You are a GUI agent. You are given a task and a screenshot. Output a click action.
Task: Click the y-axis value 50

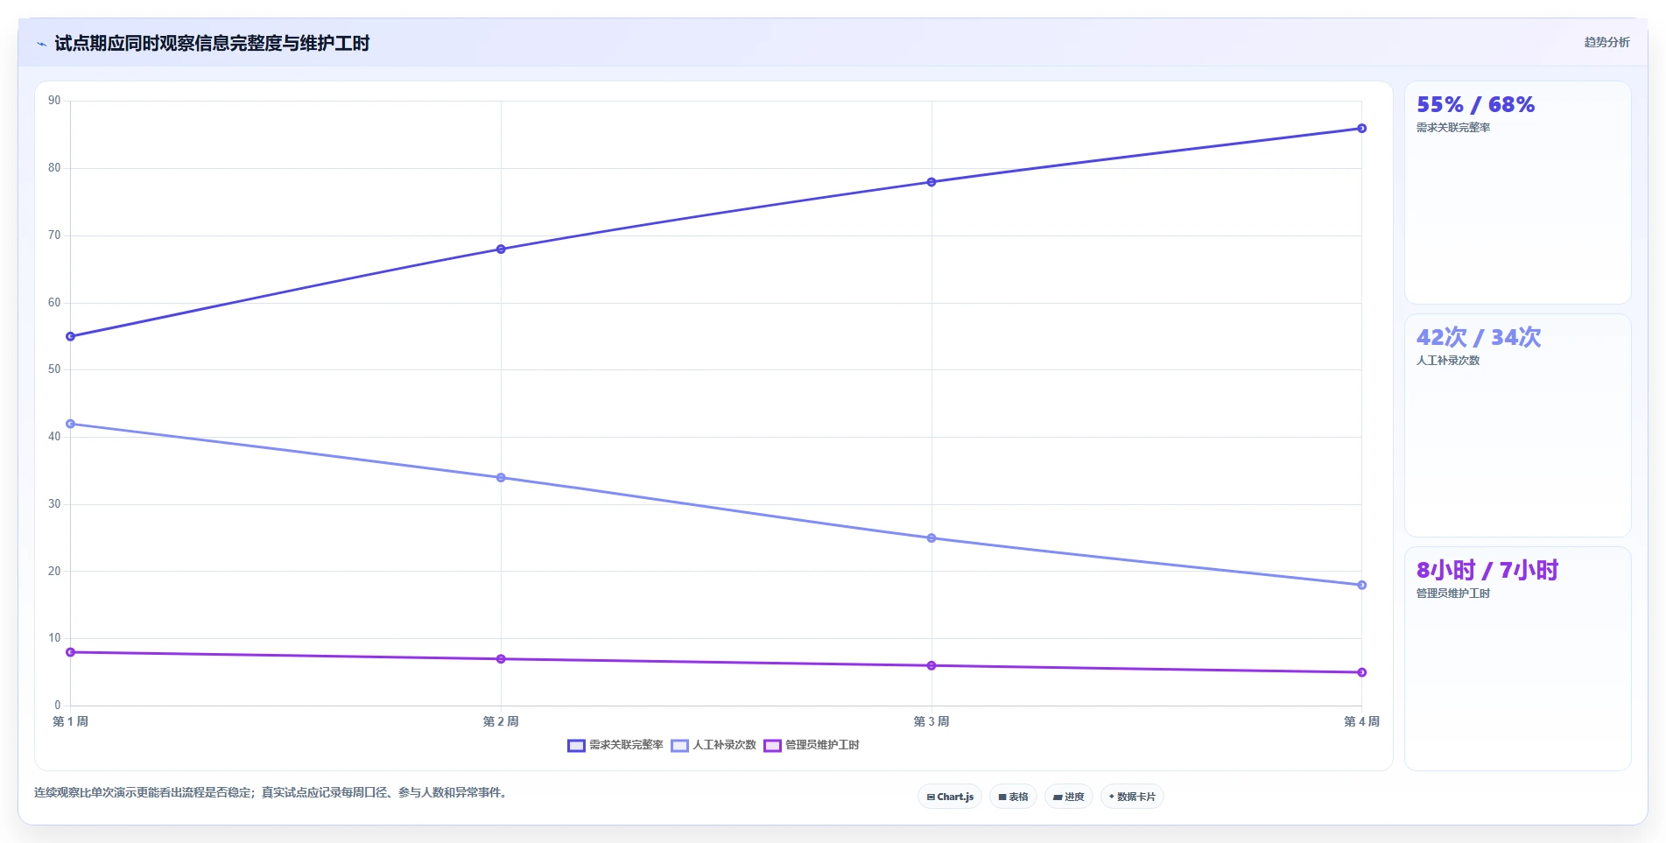point(54,369)
